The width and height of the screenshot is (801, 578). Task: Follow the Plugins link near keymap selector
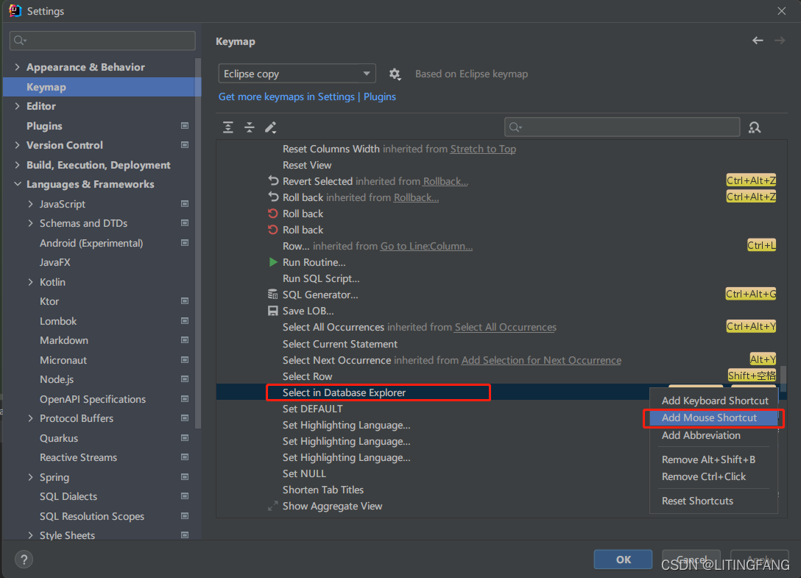(x=380, y=96)
